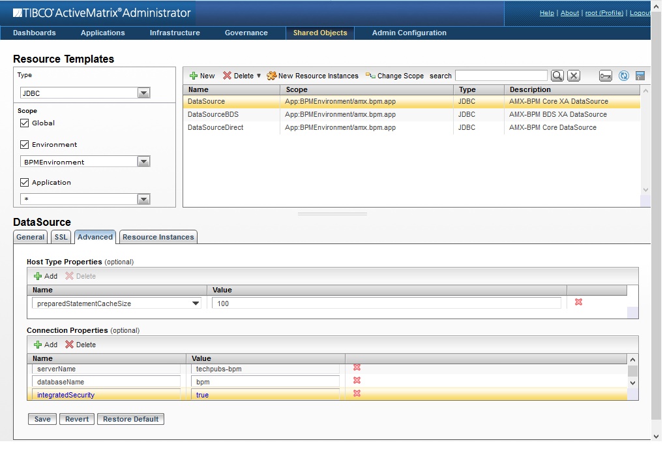Sort by the Description column header

tap(572, 89)
